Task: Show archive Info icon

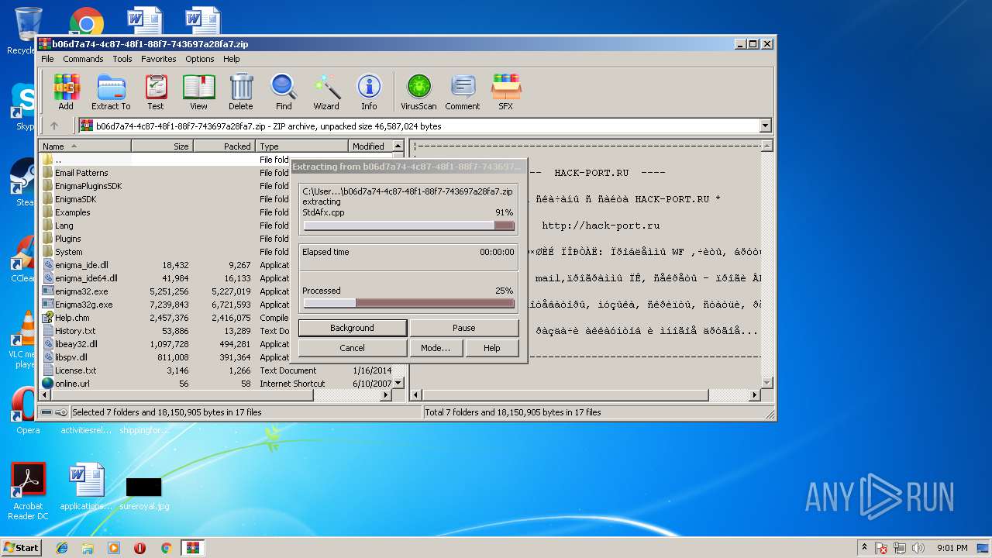Action: click(369, 92)
